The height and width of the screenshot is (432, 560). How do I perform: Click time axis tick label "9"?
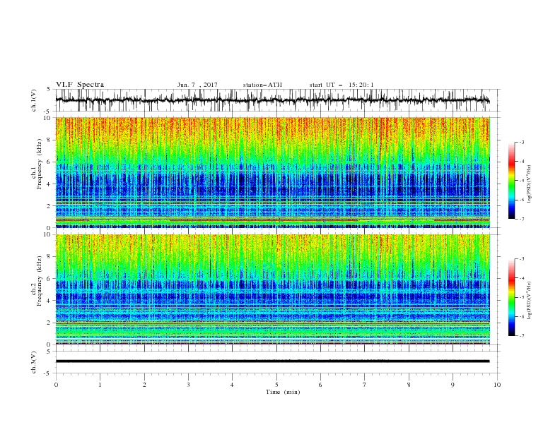pyautogui.click(x=453, y=385)
